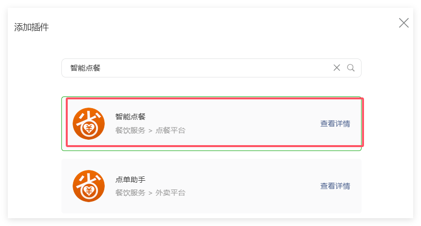Click 餐饮服务 category under 智能点餐
421x226 pixels.
(130, 131)
